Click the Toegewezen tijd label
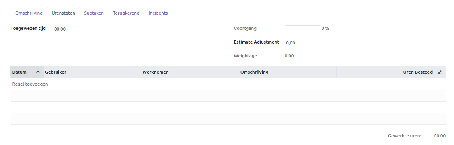 pyautogui.click(x=28, y=28)
